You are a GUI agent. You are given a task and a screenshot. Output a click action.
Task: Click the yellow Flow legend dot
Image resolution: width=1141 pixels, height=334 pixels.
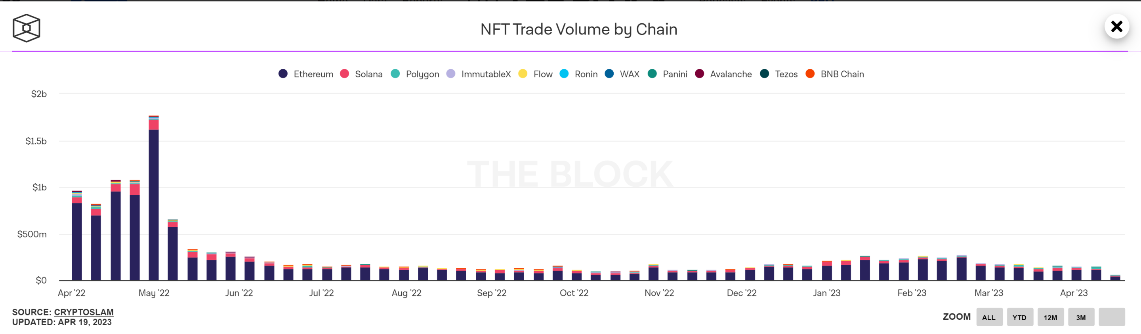tap(523, 74)
